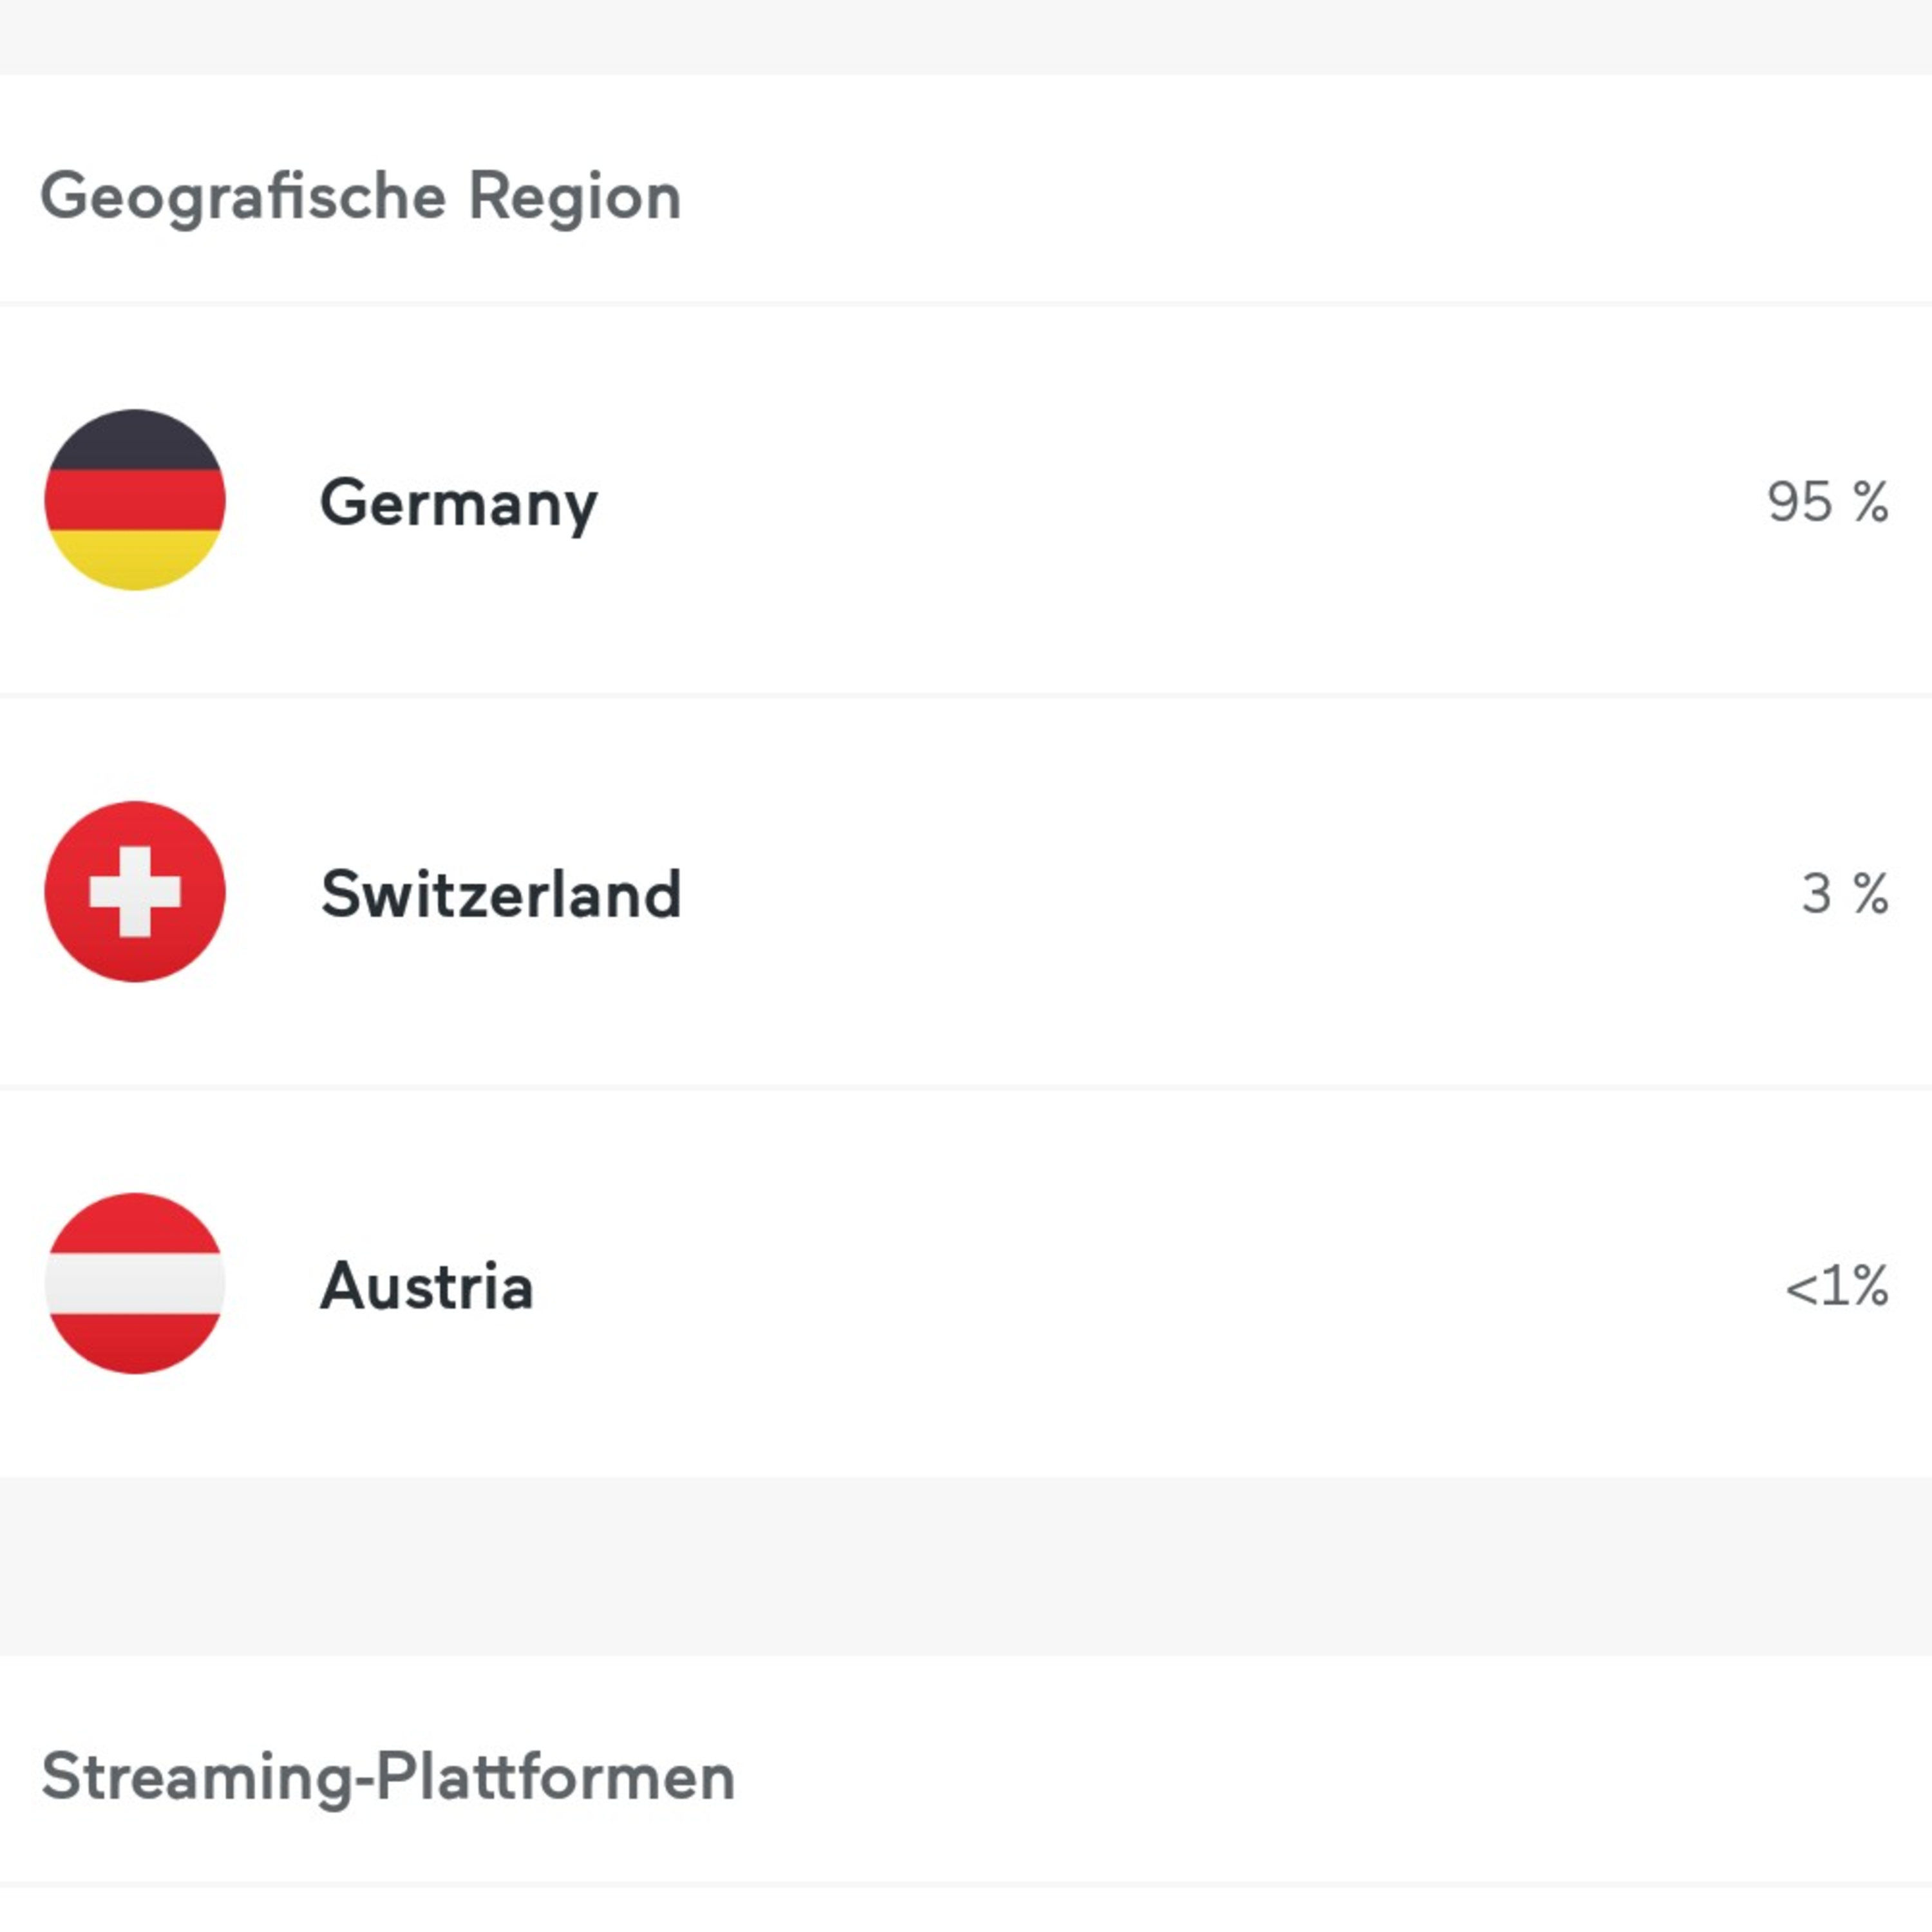Select the Germany country label
Viewport: 1932px width, 1932px height.
pos(458,502)
